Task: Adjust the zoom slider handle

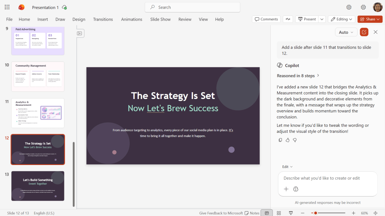Action: 315,213
